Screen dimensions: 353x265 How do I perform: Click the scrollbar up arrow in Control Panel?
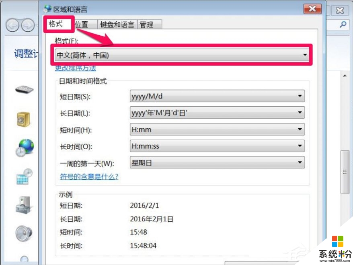click(x=345, y=76)
